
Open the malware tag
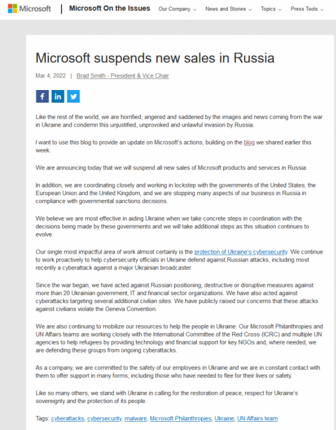tap(135, 419)
